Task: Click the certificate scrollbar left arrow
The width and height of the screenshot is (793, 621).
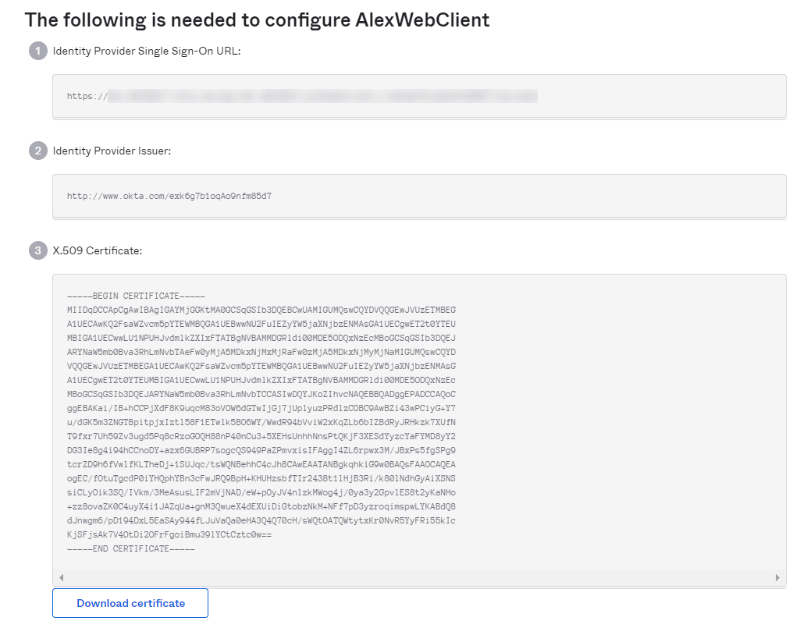Action: click(x=62, y=577)
